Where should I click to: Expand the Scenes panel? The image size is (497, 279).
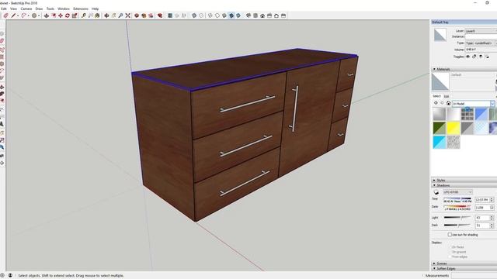coord(434,263)
